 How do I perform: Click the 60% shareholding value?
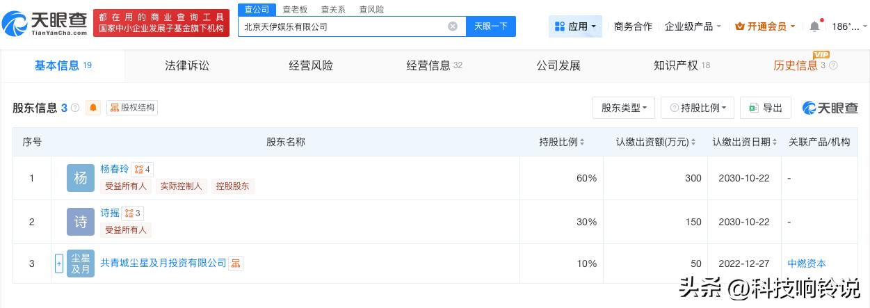click(586, 178)
